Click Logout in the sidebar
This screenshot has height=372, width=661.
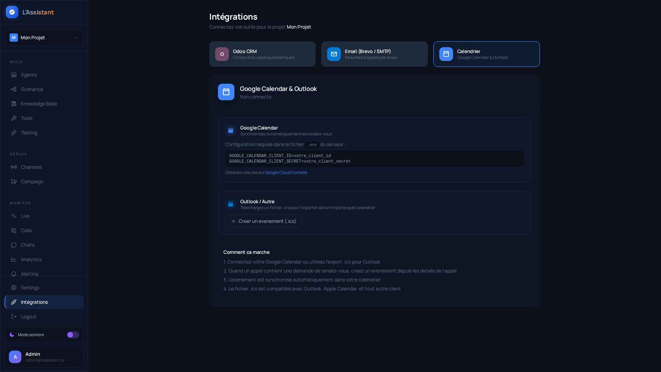(x=29, y=317)
